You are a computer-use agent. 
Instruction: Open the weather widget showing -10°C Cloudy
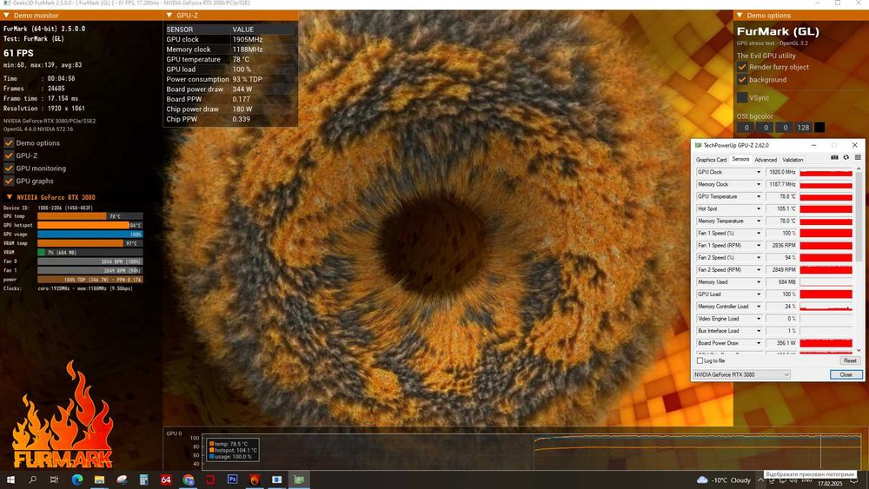[724, 480]
